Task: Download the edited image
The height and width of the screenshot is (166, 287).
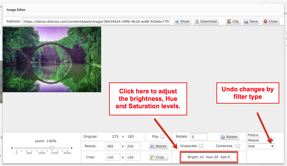Action: 206,21
